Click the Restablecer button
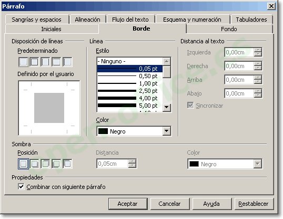The height and width of the screenshot is (219, 283). click(254, 204)
